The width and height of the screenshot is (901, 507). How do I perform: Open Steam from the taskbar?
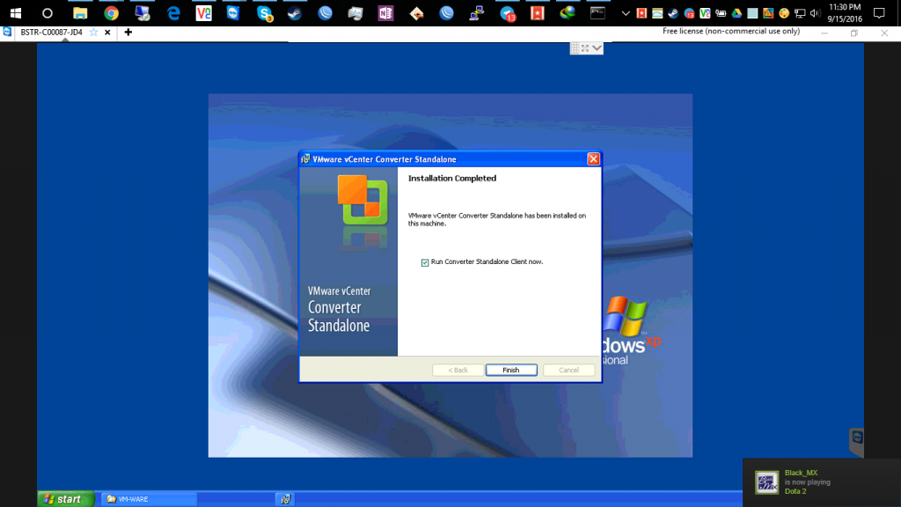(295, 12)
